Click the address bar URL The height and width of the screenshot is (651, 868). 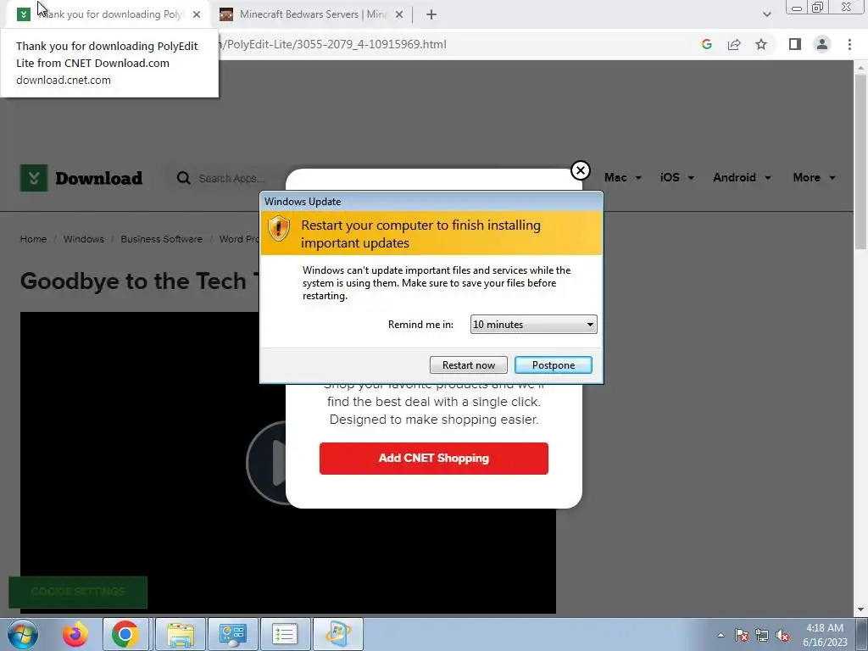coord(332,44)
